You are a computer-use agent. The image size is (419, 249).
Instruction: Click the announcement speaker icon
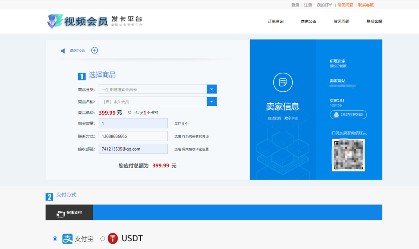pos(62,51)
